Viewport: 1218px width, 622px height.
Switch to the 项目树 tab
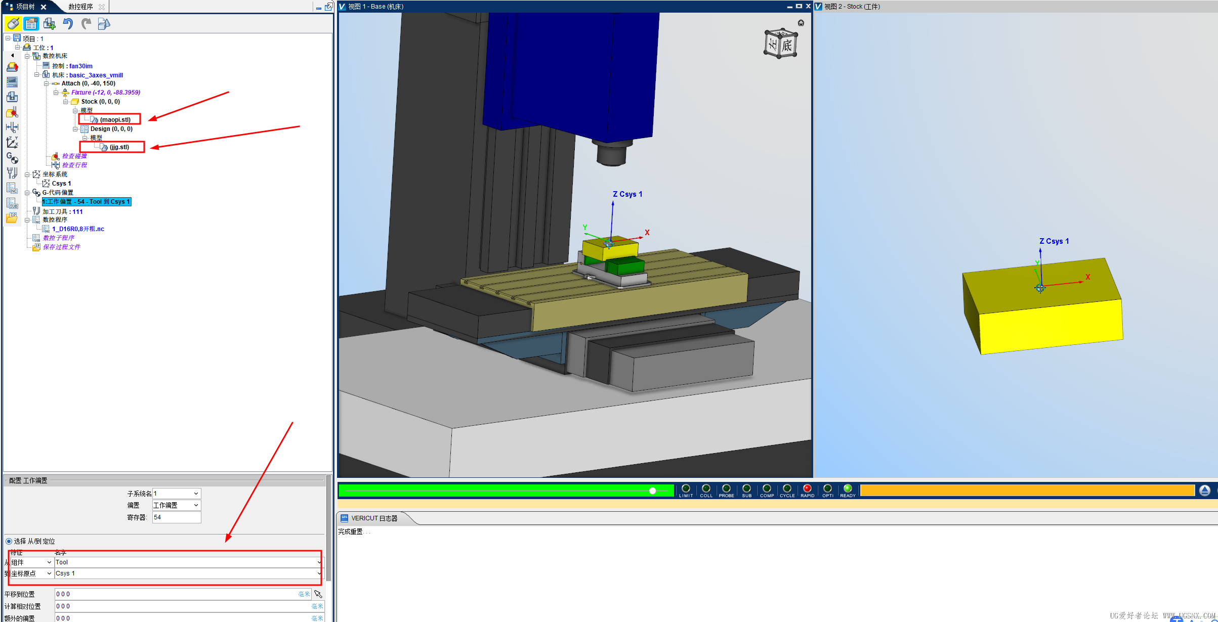25,7
